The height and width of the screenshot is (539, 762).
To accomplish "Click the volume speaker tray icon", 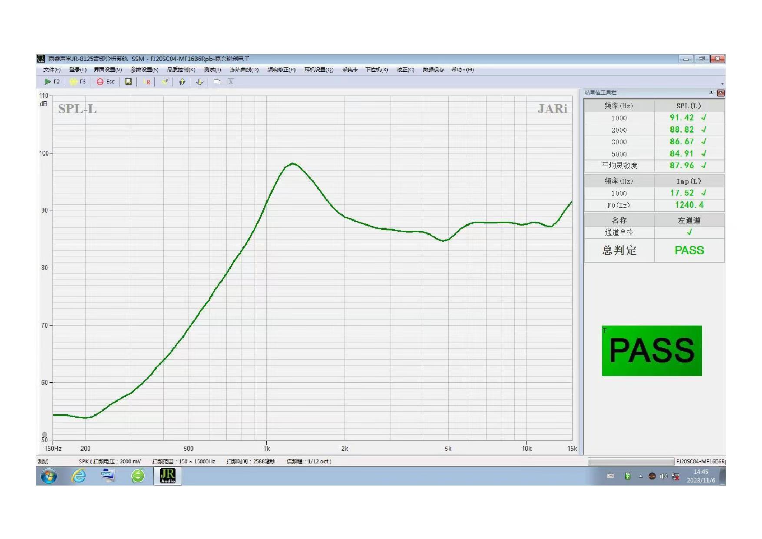I will tap(663, 476).
